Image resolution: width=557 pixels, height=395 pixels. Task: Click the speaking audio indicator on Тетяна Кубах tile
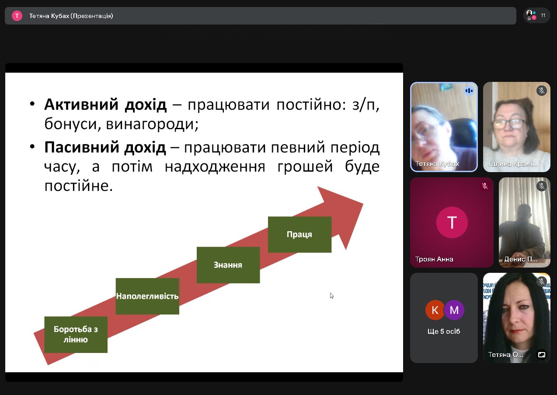point(469,91)
